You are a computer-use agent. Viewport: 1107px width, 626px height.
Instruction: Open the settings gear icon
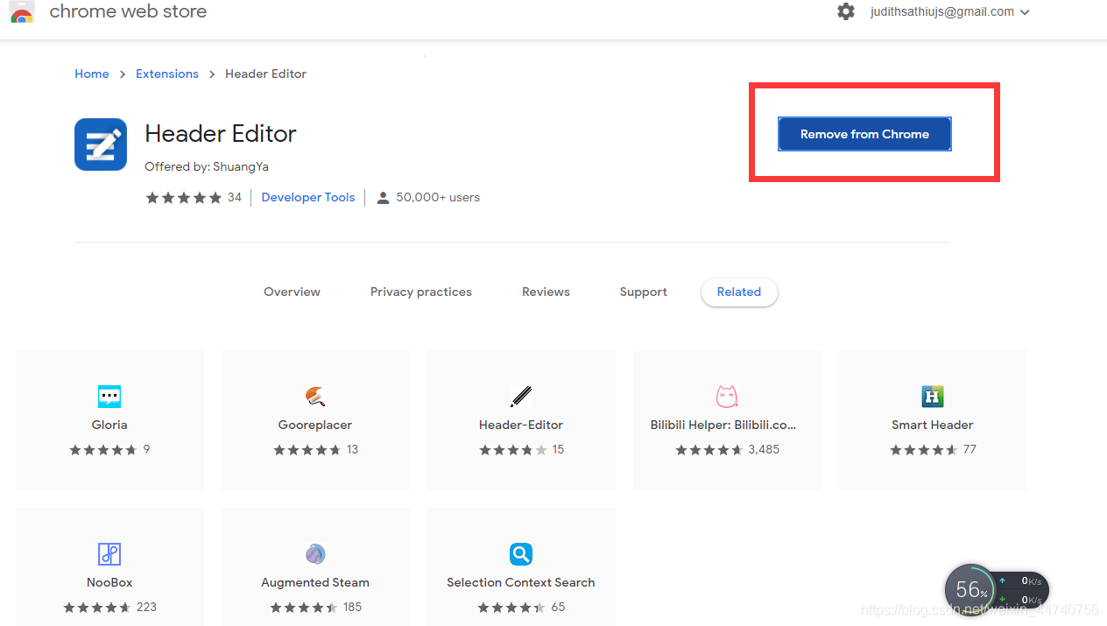click(x=845, y=11)
